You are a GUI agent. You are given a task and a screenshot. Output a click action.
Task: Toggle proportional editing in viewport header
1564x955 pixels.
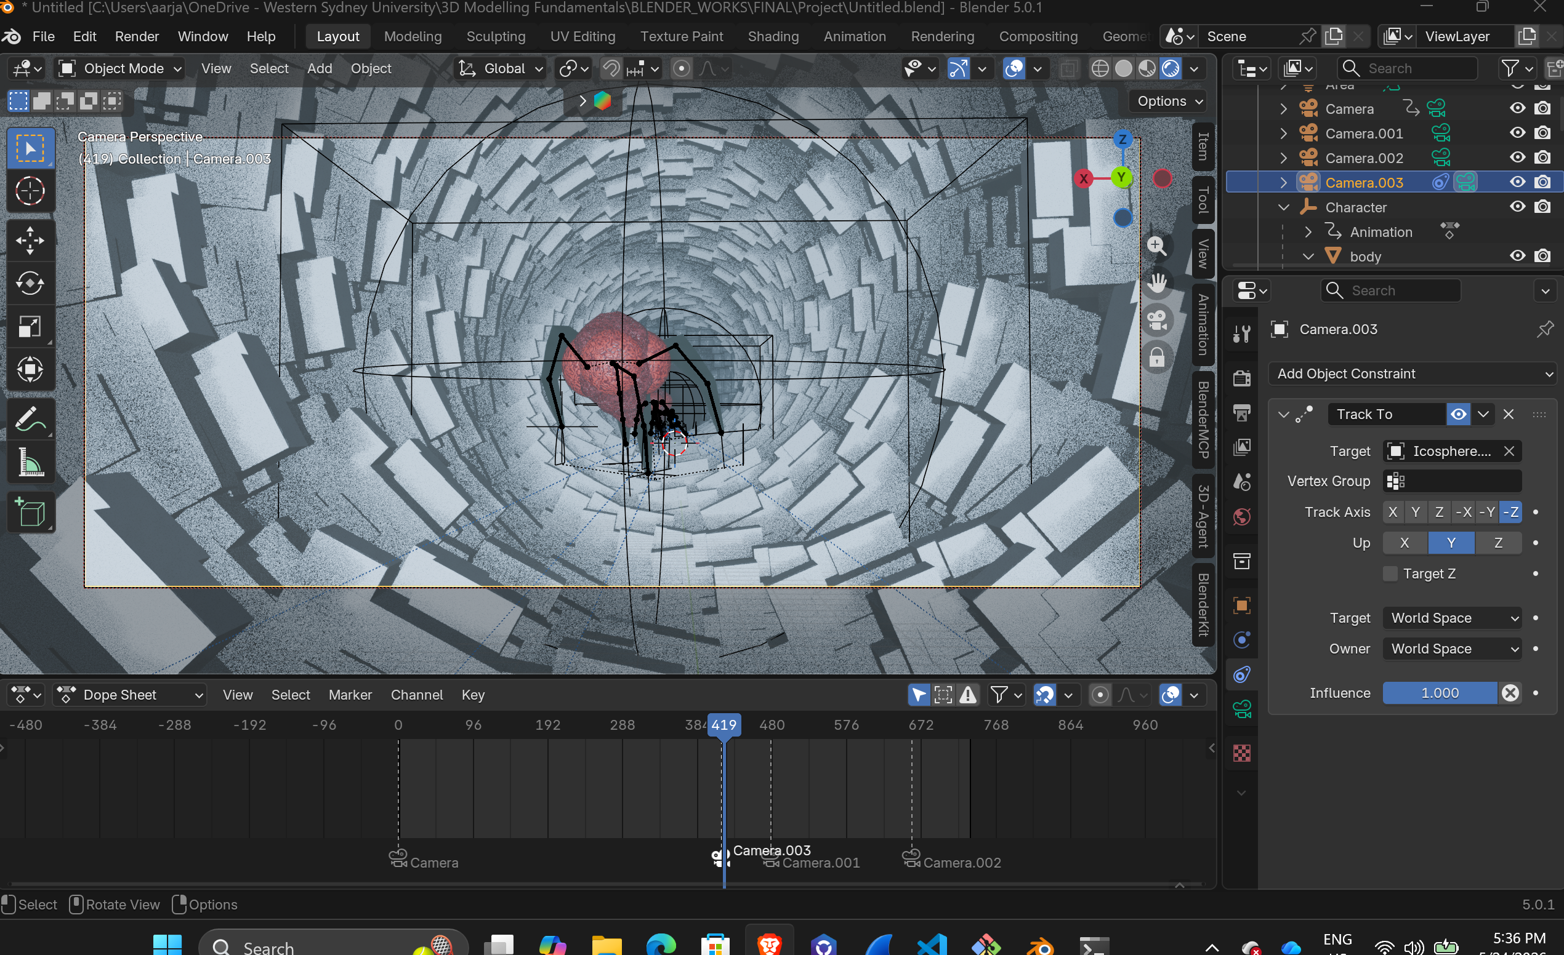681,68
